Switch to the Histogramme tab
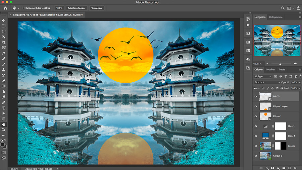This screenshot has height=170, width=302. [276, 17]
